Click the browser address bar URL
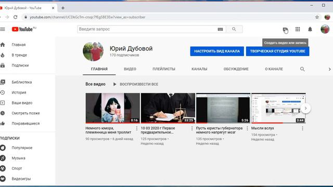The height and width of the screenshot is (187, 333). [x=87, y=17]
